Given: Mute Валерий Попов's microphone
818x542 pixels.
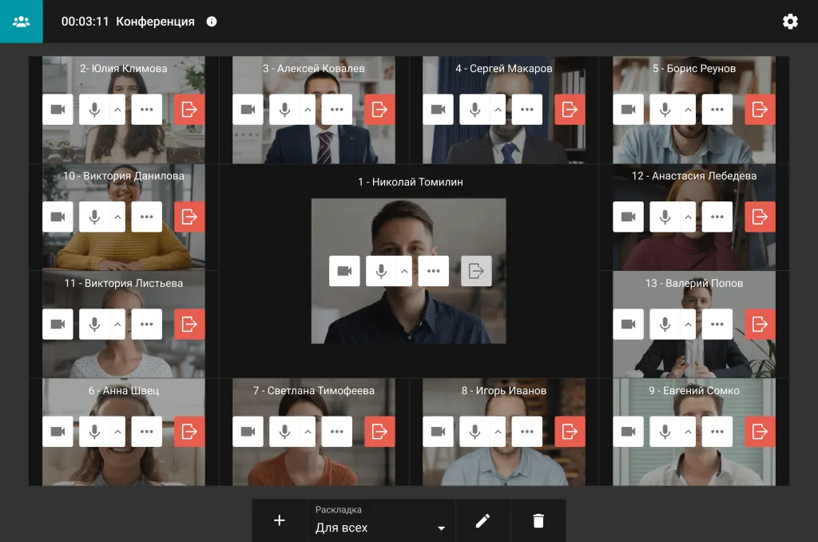Looking at the screenshot, I should 665,324.
